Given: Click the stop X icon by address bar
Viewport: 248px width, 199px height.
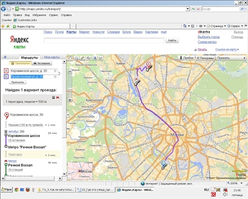Looking at the screenshot, I should [x=198, y=9].
